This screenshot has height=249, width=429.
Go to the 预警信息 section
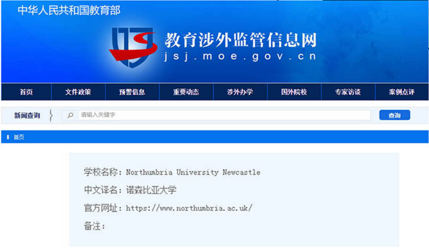click(x=132, y=92)
